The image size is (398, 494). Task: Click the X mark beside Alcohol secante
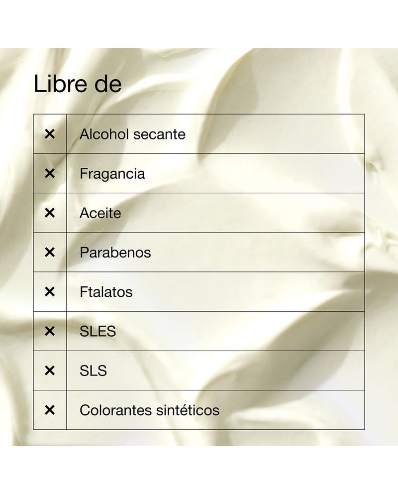(x=50, y=134)
